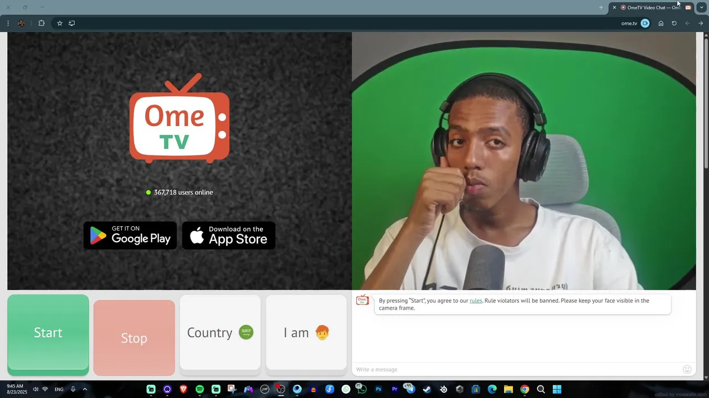Close the OmeTV Video Chat tab
Viewport: 709px width, 398px height.
point(614,7)
